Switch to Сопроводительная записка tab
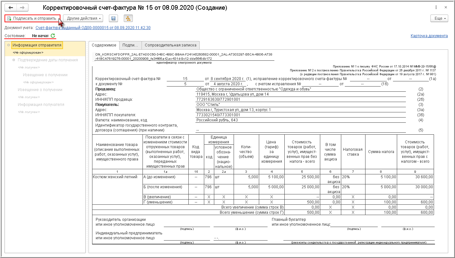Viewport: 455px width, 258px height. point(171,45)
